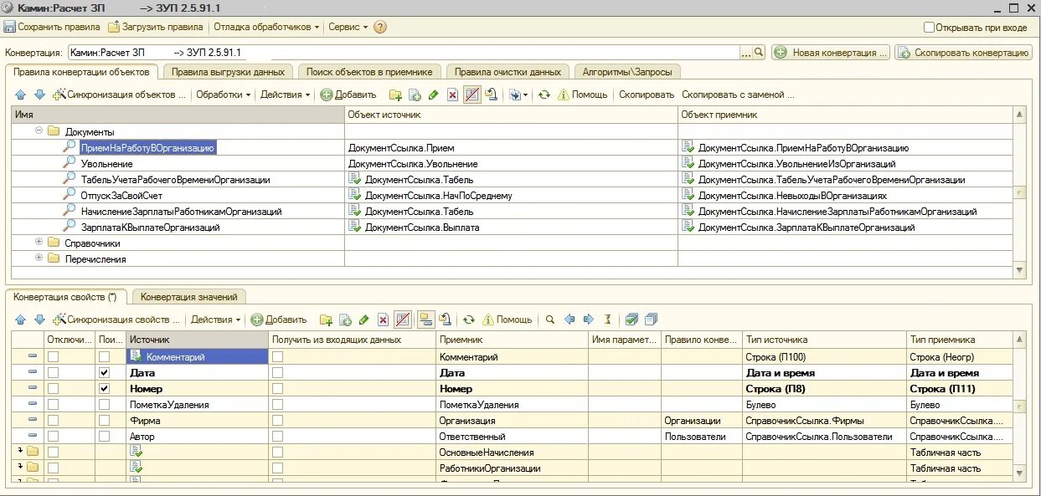
Task: Click vertical scrollbar of properties table
Action: tap(1019, 407)
